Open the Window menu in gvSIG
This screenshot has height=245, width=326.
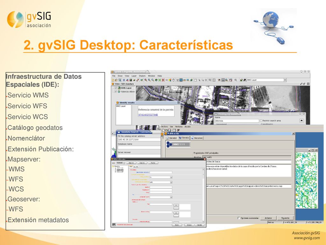[151, 76]
